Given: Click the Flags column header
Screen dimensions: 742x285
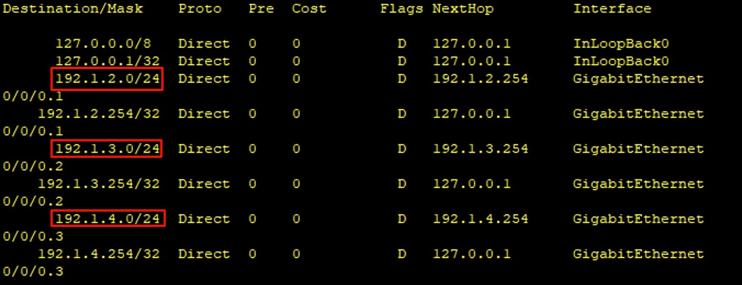Looking at the screenshot, I should (x=402, y=9).
